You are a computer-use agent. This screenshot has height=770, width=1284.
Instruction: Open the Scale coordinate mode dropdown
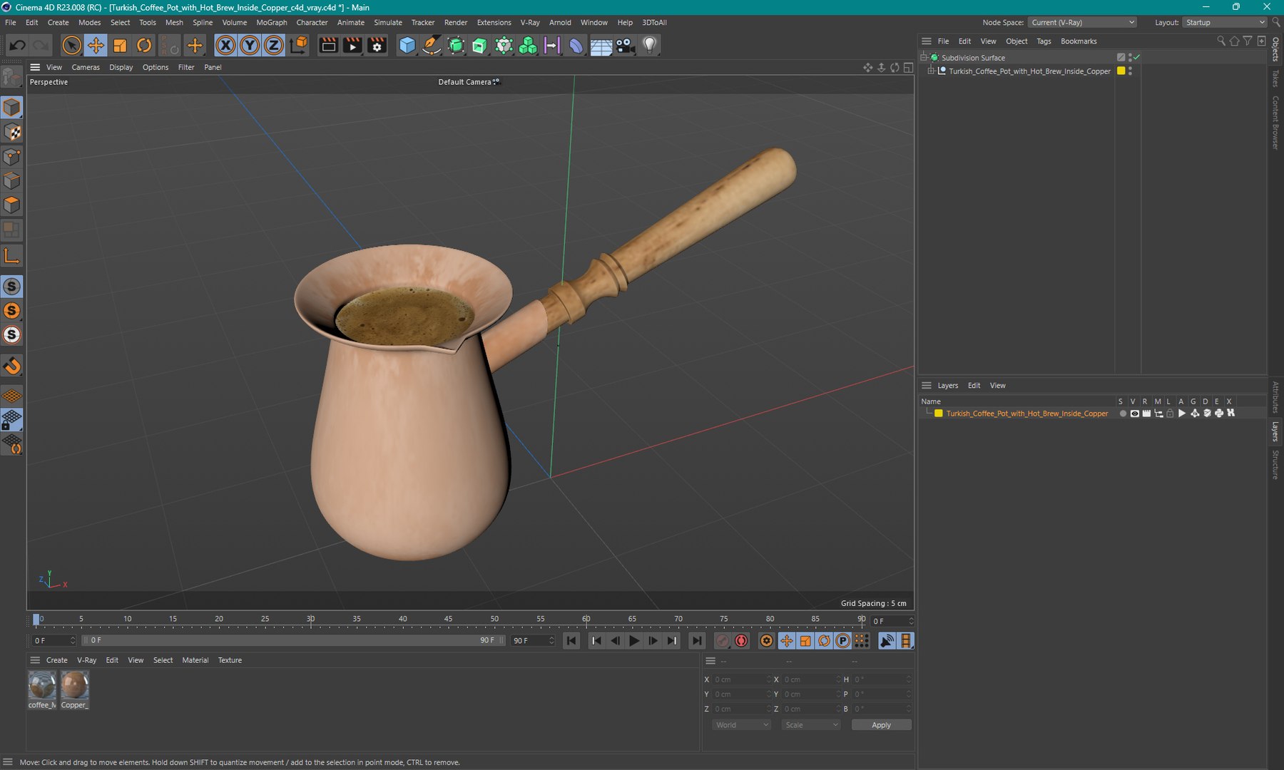coord(811,725)
